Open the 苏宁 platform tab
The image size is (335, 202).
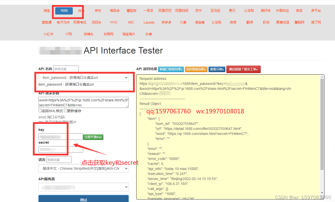point(198,11)
